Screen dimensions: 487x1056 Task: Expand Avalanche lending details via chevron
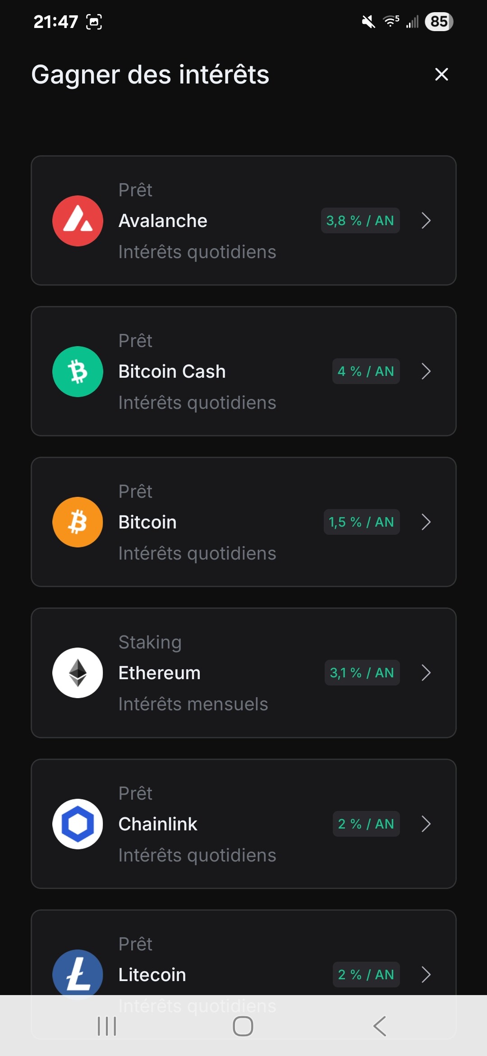(426, 221)
